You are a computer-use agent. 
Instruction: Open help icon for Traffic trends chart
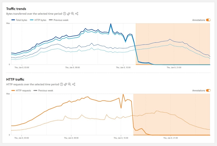point(65,14)
